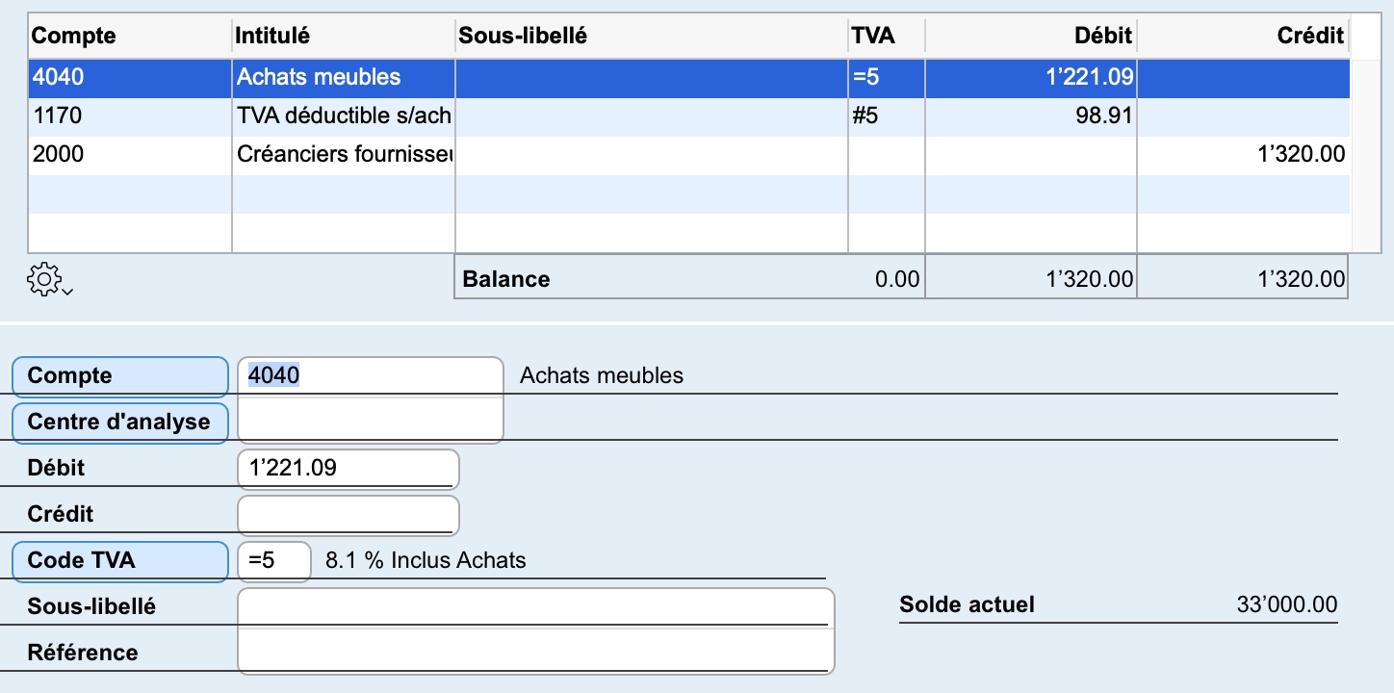
Task: Select the 1170 TVA déductible row
Action: pos(689,116)
